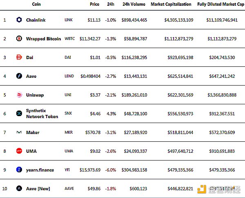The image size is (245, 198).
Task: Open the yearn.finance coin name link
Action: click(x=40, y=170)
